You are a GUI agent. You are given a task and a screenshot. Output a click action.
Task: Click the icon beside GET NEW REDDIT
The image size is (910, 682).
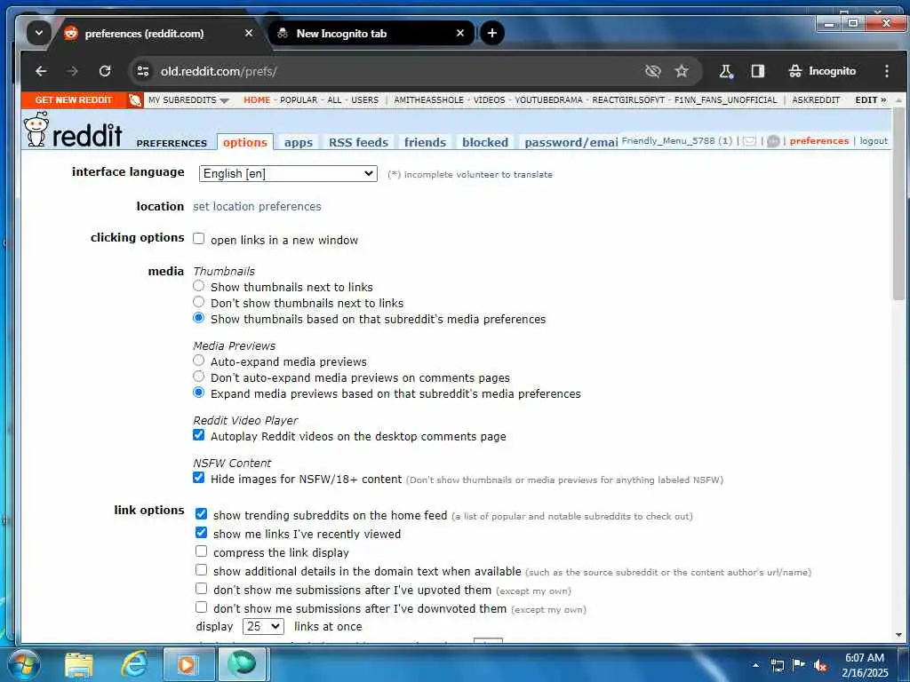click(135, 99)
